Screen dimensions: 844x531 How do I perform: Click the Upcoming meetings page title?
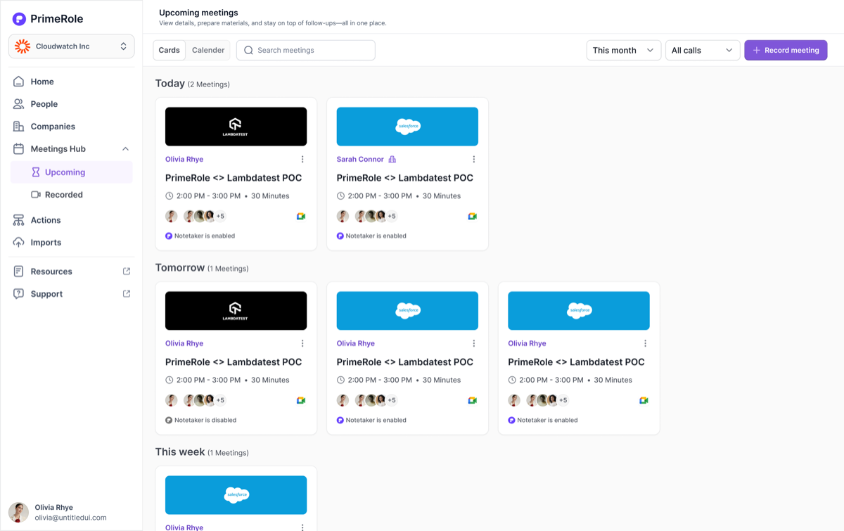198,13
